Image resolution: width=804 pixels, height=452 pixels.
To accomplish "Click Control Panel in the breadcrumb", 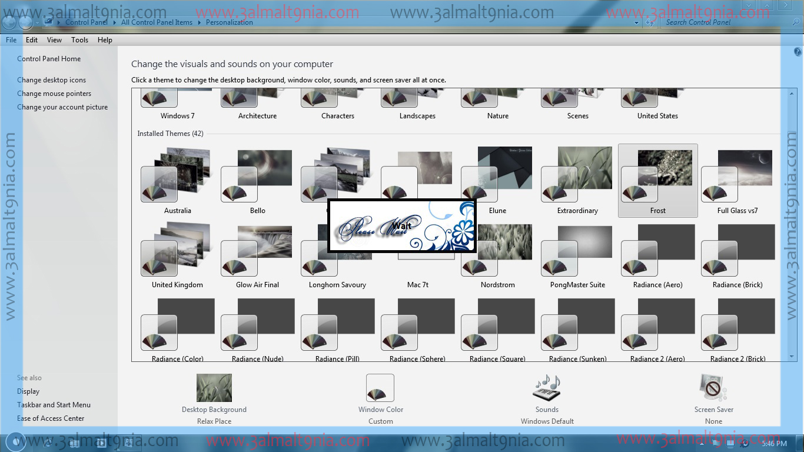I will tap(86, 22).
